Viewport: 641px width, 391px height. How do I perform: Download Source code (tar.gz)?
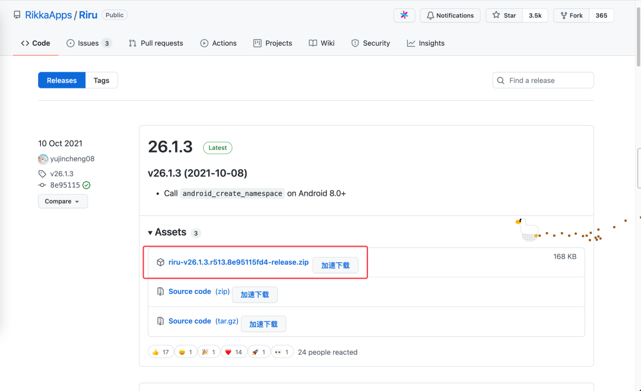coord(203,321)
